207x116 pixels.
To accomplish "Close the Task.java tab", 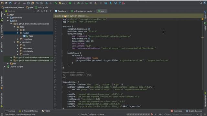I will coord(68,11).
